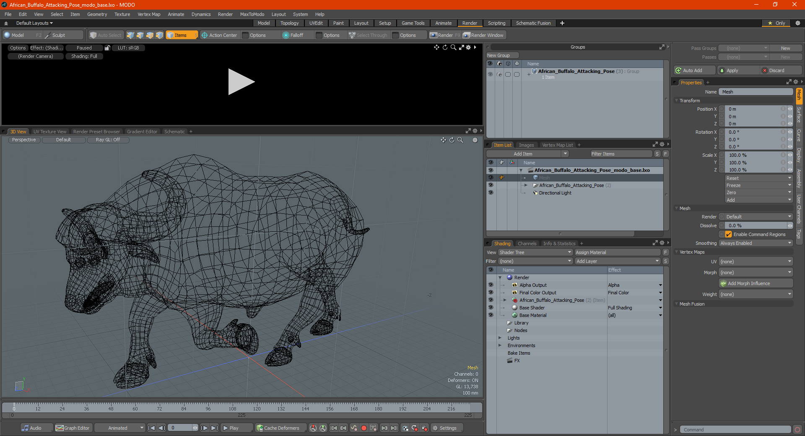Open Add Layer dropdown

coord(618,261)
